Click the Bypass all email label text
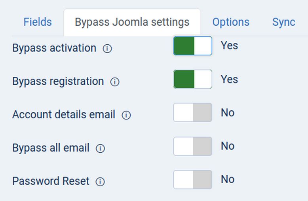This screenshot has width=308, height=201. point(51,148)
